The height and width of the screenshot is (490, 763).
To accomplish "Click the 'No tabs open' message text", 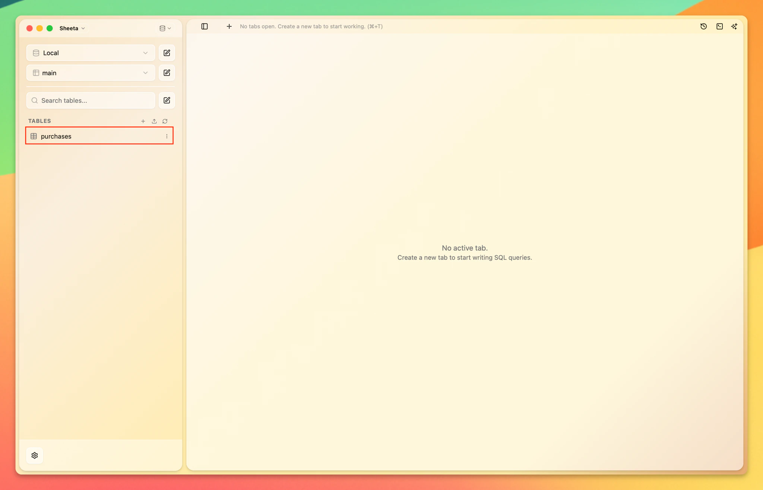I will (x=311, y=26).
